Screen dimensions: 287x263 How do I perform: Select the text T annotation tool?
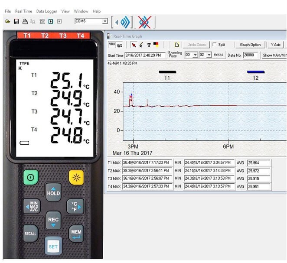click(149, 45)
